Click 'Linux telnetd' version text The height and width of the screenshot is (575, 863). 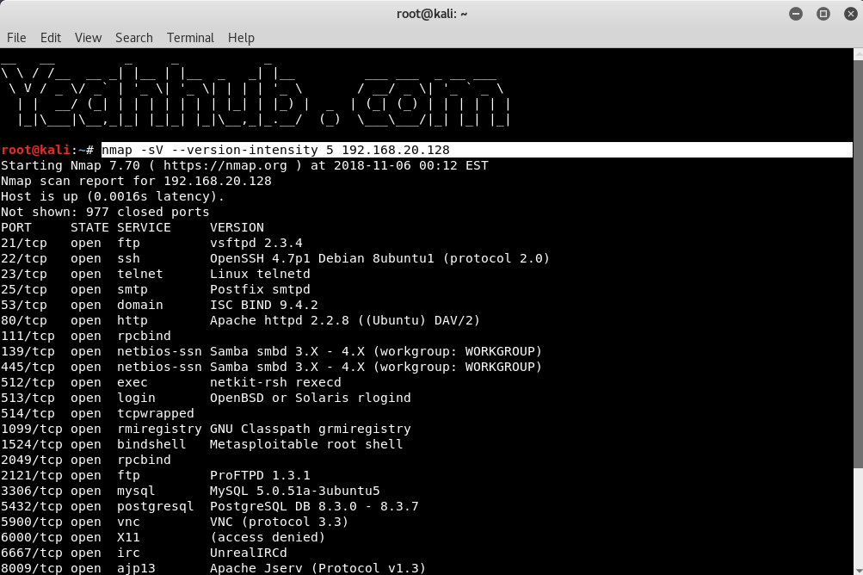pos(260,274)
